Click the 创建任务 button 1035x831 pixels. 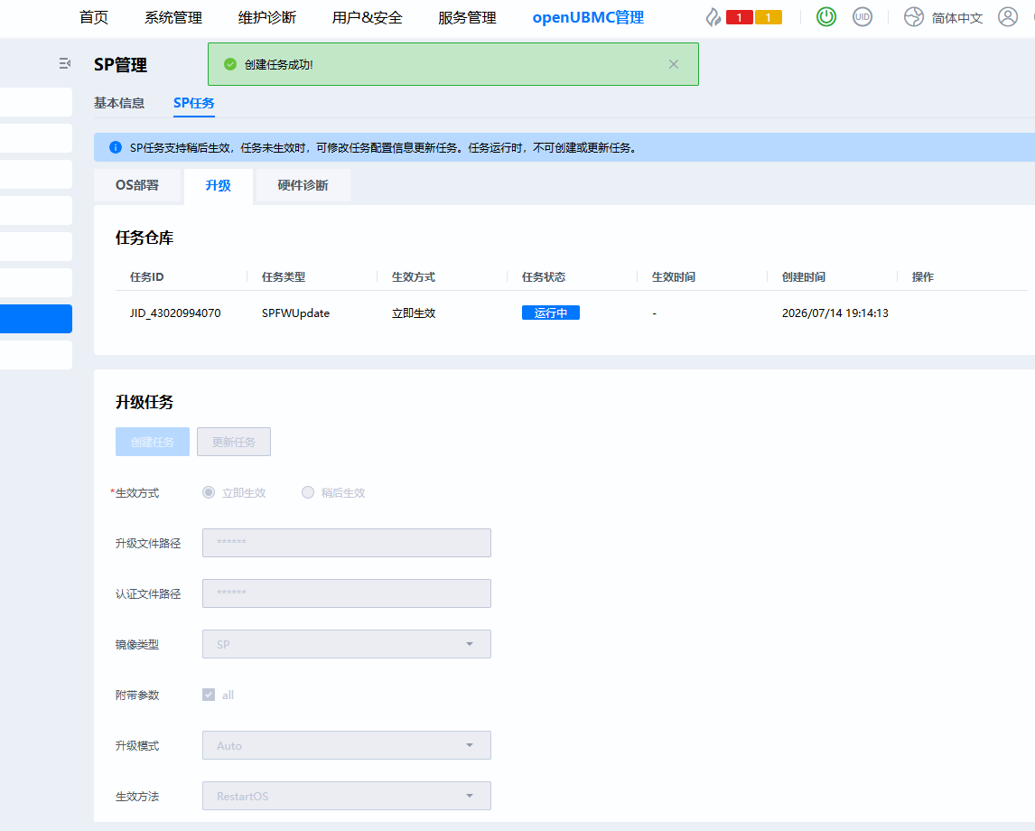153,442
